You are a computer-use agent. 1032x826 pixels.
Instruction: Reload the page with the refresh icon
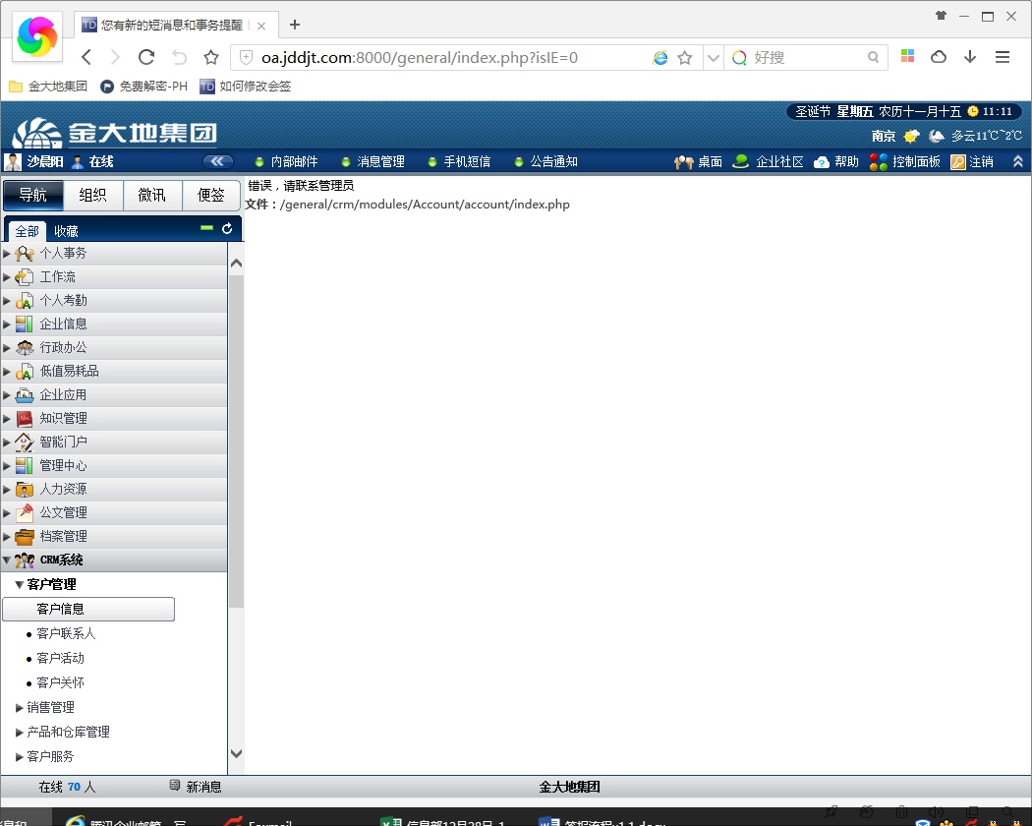coord(146,57)
